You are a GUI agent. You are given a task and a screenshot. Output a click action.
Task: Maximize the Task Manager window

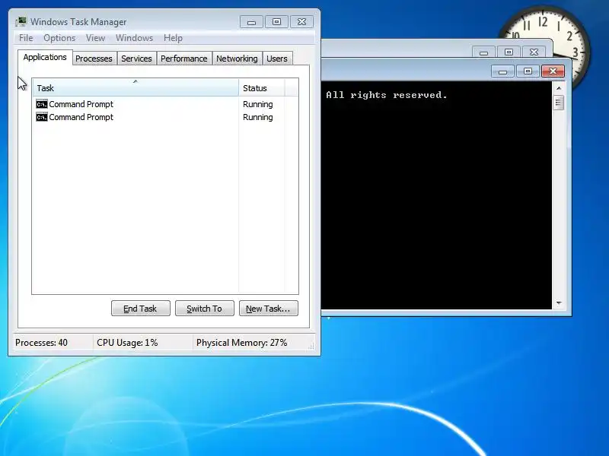tap(276, 22)
